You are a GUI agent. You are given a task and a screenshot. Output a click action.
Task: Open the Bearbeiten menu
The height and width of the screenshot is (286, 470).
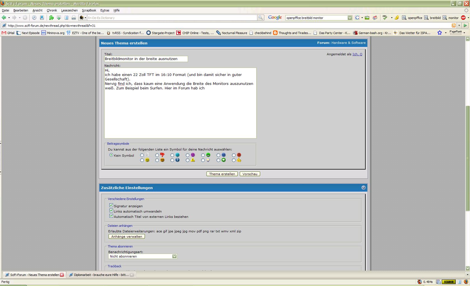pos(21,10)
